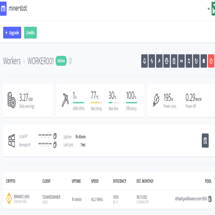Image resolution: width=215 pixels, height=215 pixels.
Task: Click the Binance coin logo
Action: click(9, 198)
